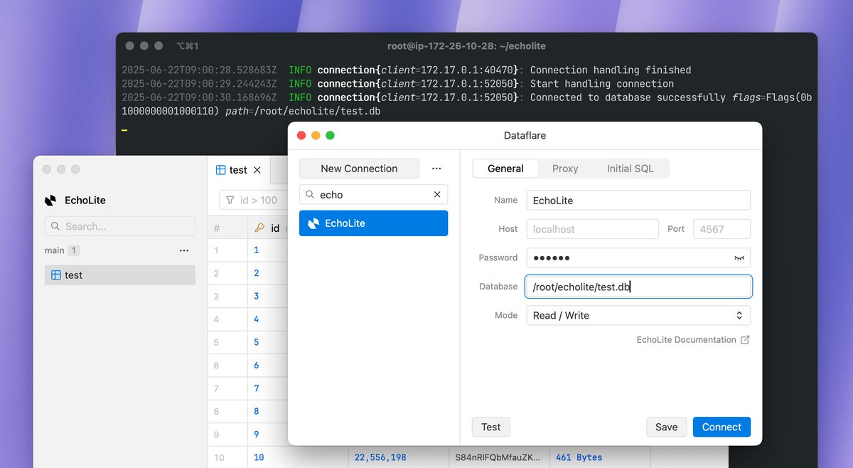Click the magnifier icon in connection search

point(310,194)
